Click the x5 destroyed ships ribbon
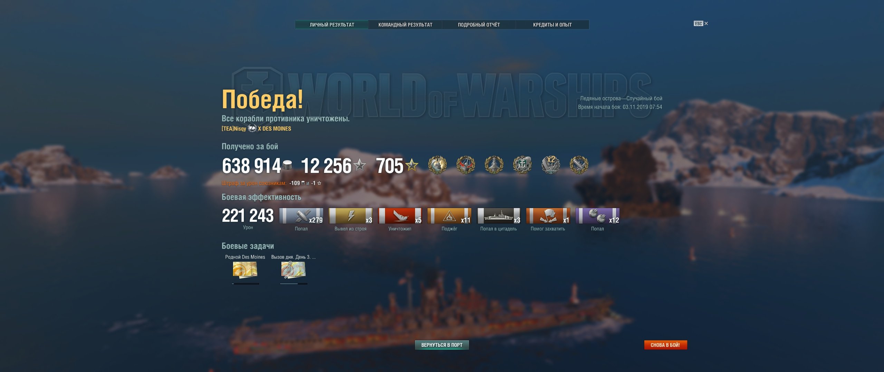884x372 pixels. 400,216
